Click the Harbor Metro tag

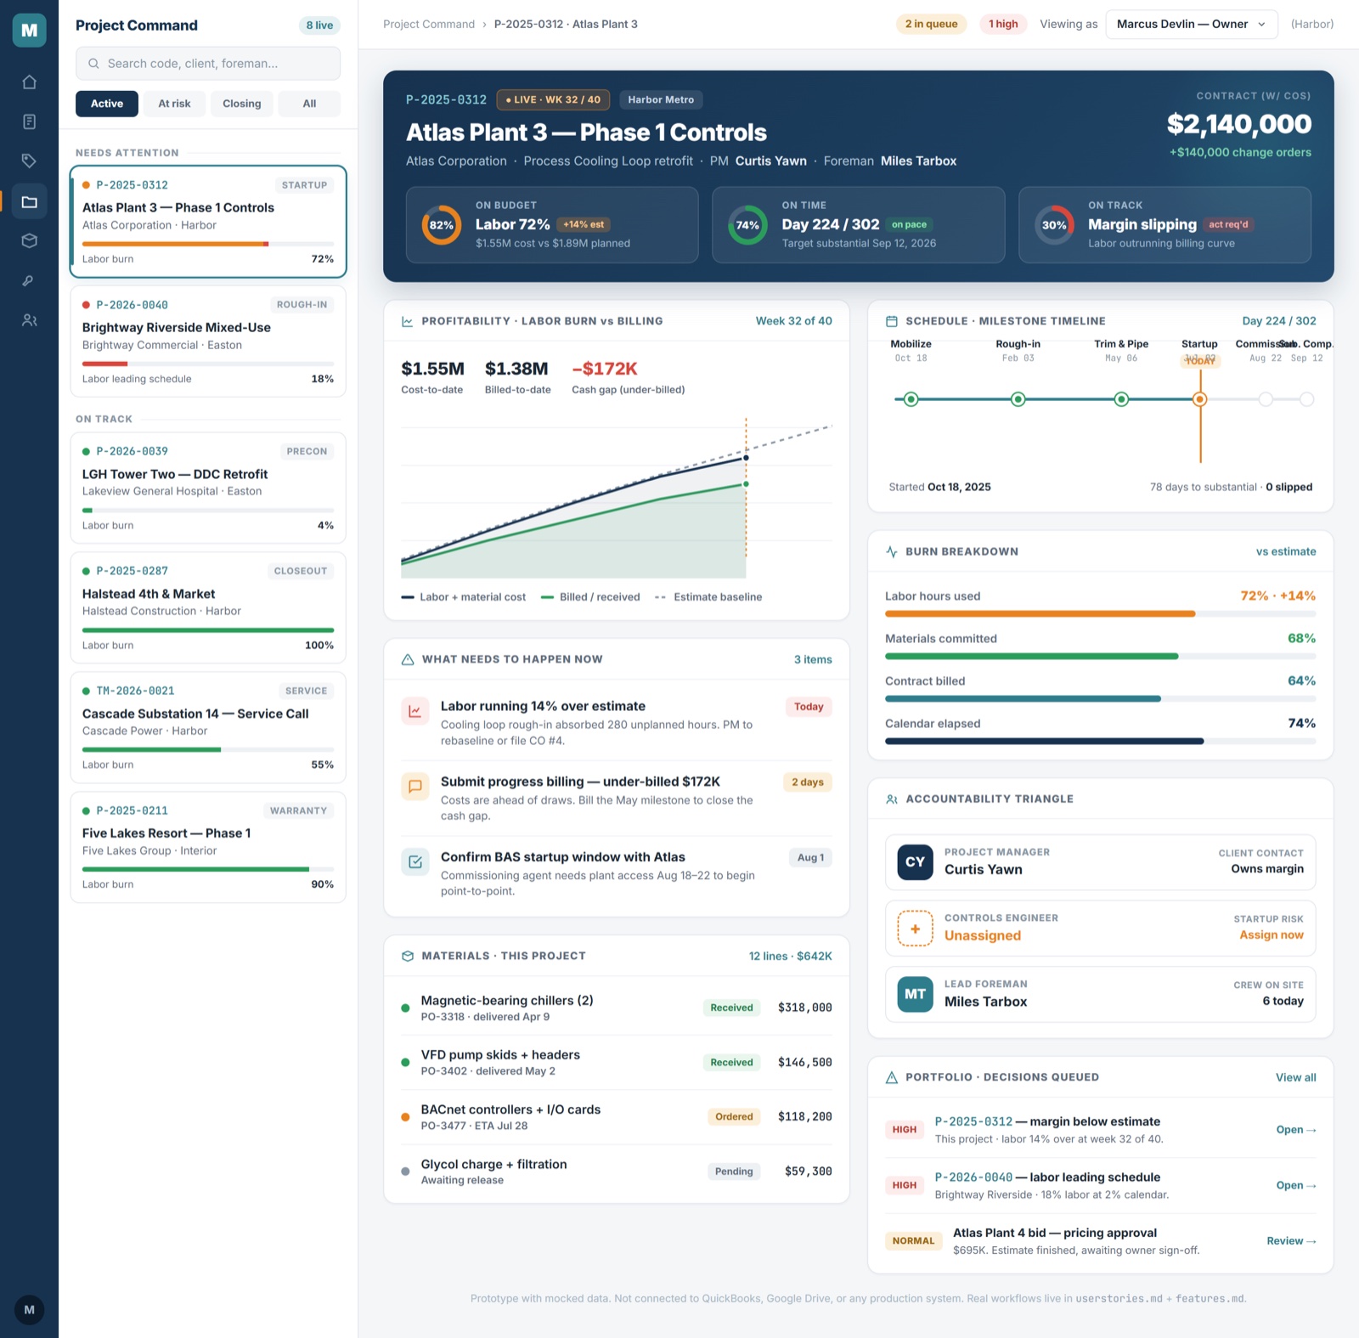[661, 99]
